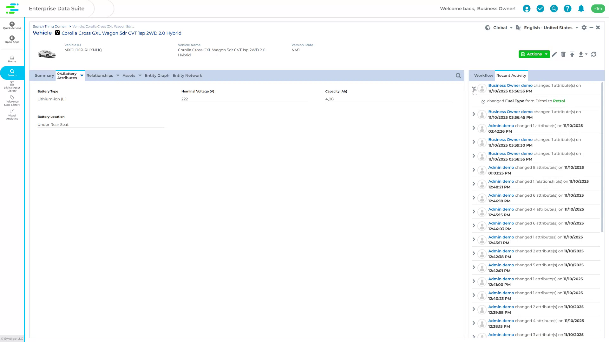The width and height of the screenshot is (609, 342).
Task: Open the Quick Actions panel in the sidebar
Action: tap(12, 25)
